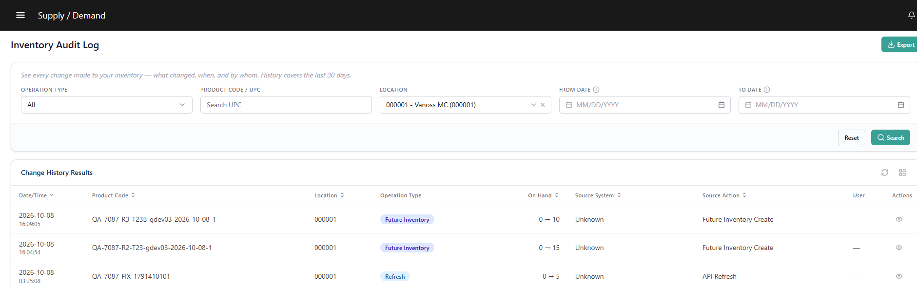Image resolution: width=917 pixels, height=288 pixels.
Task: Open the notifications bell
Action: pos(911,15)
